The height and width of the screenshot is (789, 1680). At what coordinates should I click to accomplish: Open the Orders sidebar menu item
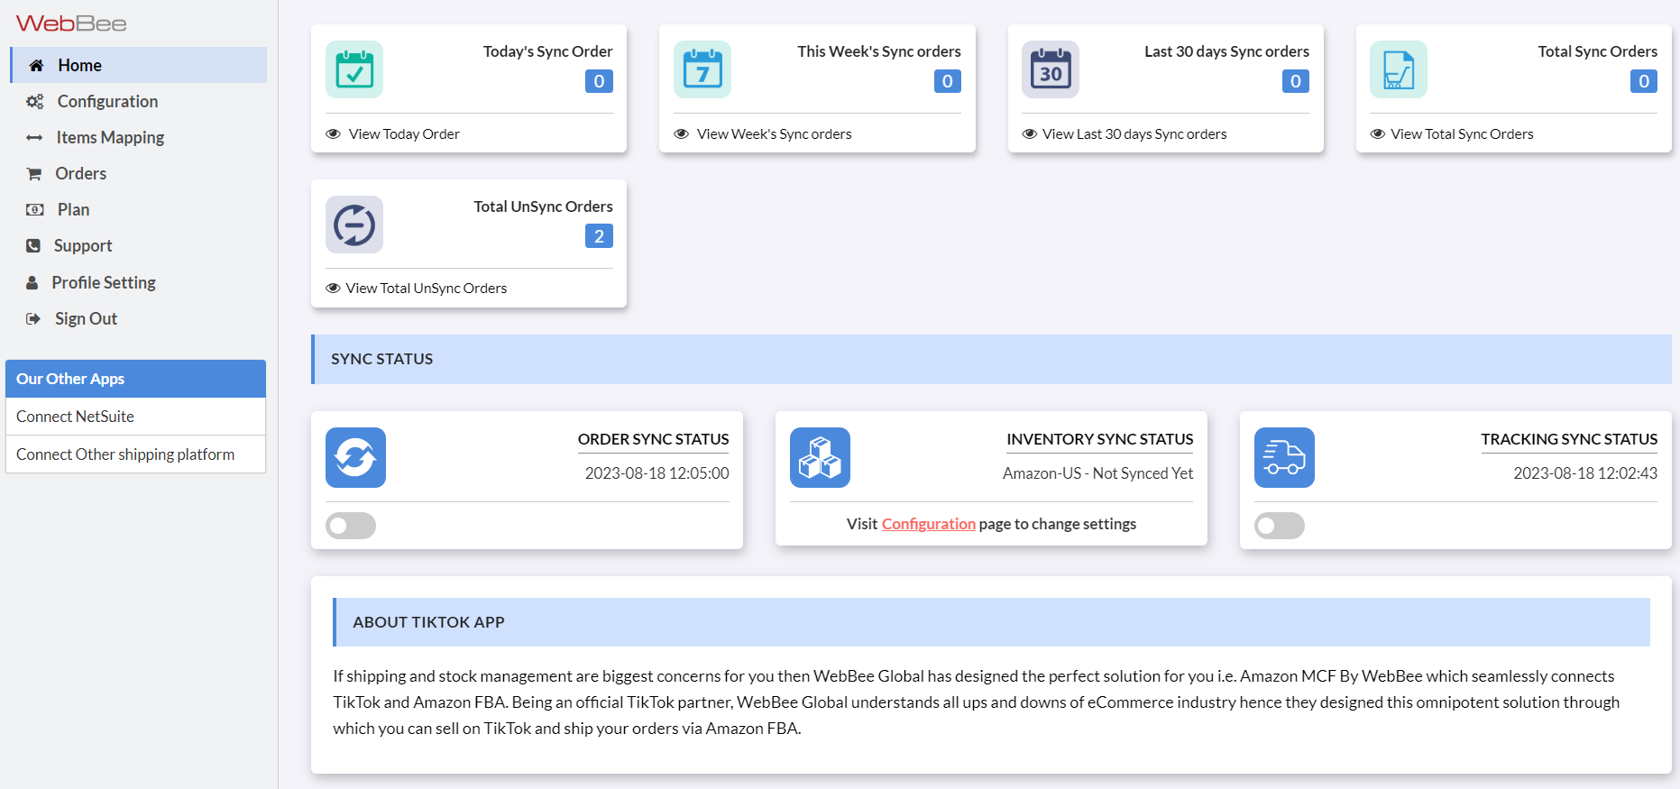pyautogui.click(x=80, y=174)
